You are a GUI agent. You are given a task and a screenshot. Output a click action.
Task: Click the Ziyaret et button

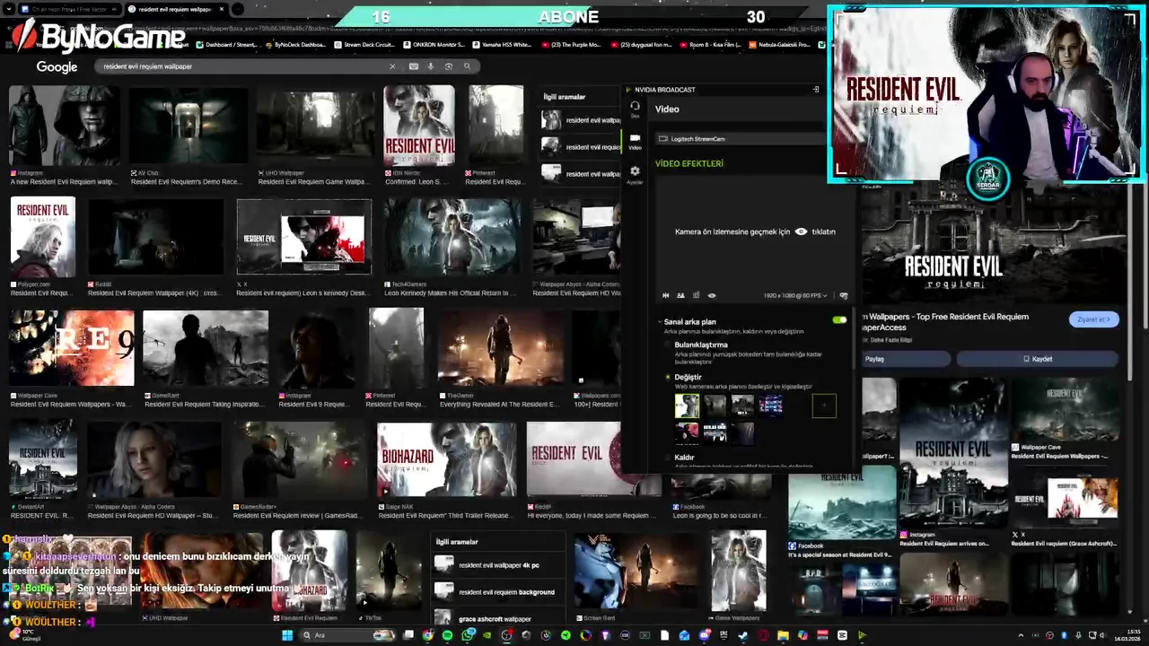(1093, 319)
